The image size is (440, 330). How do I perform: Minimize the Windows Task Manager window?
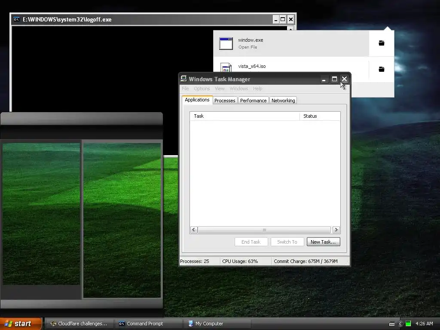tap(324, 79)
